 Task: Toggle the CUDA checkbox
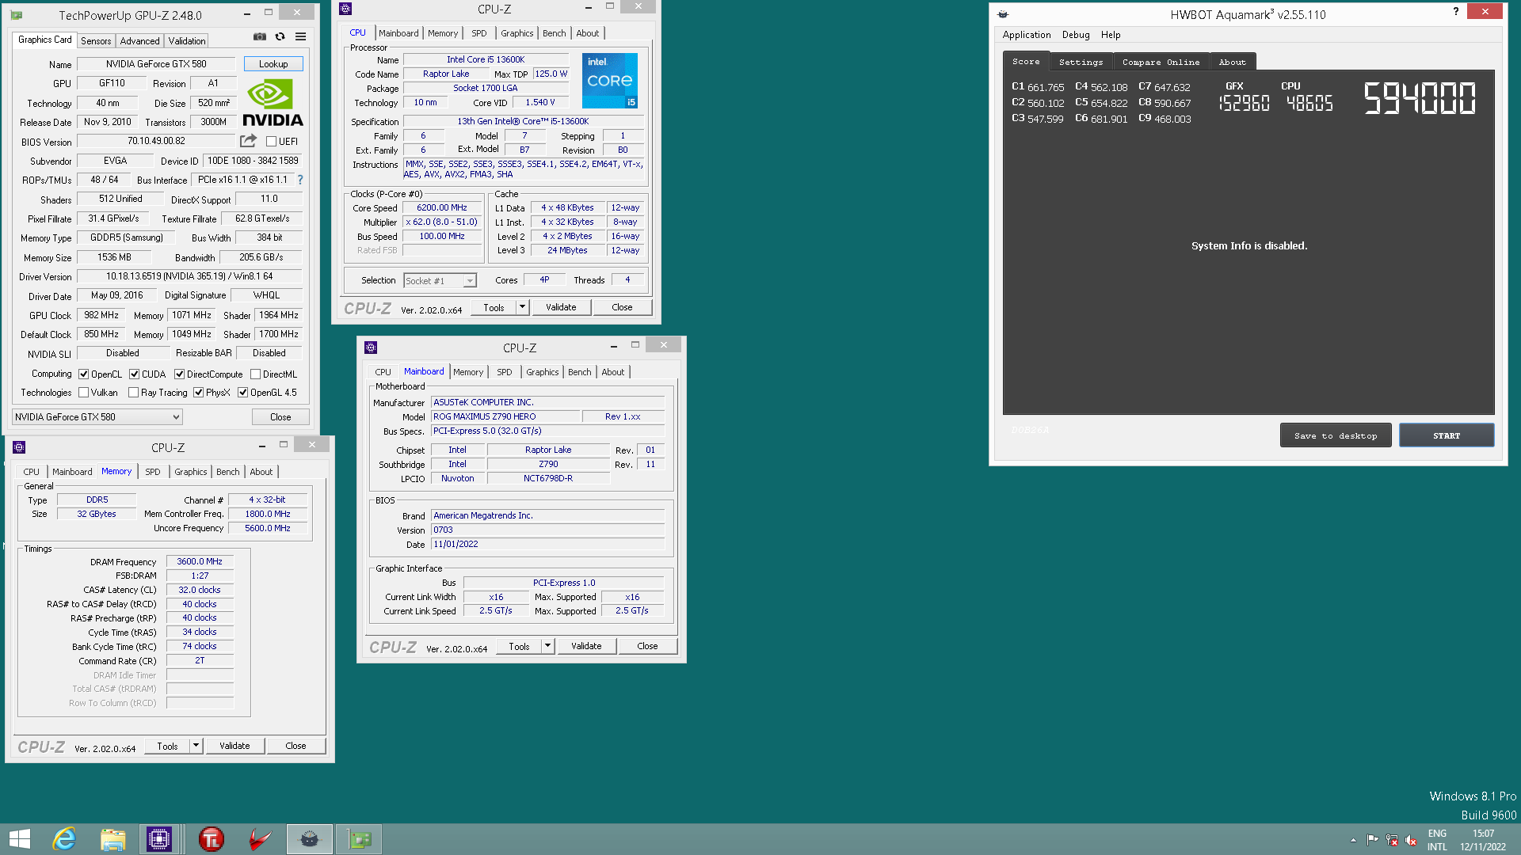tap(135, 374)
